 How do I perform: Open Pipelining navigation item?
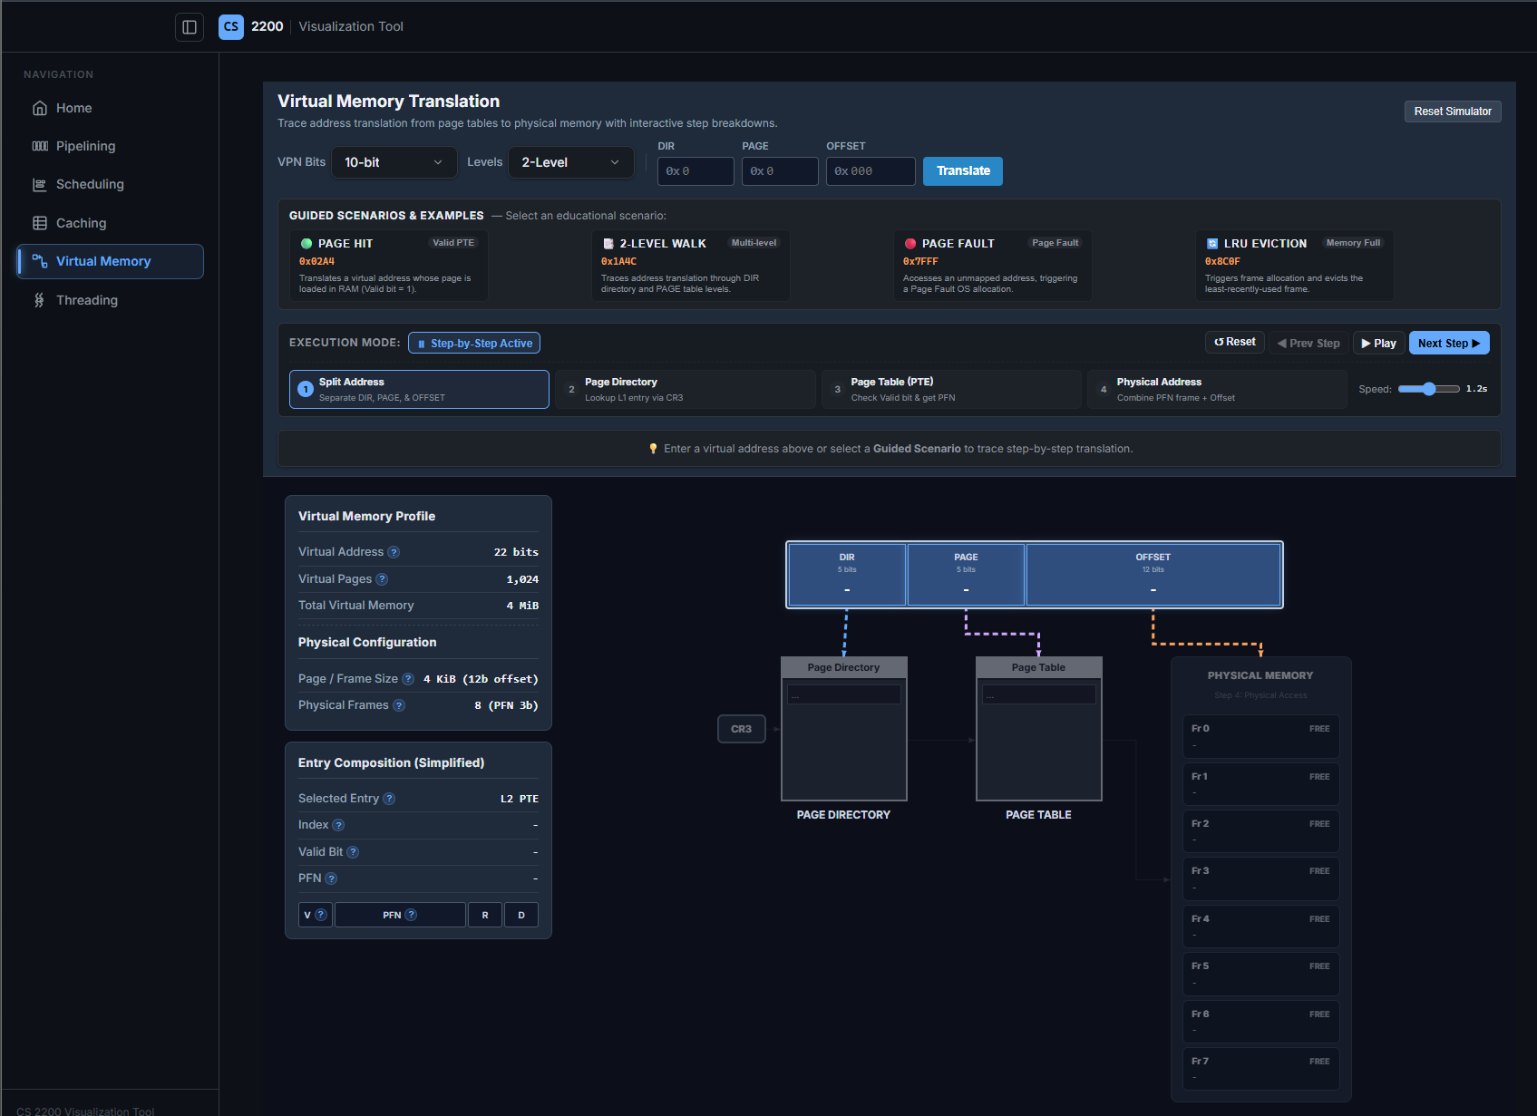point(110,146)
